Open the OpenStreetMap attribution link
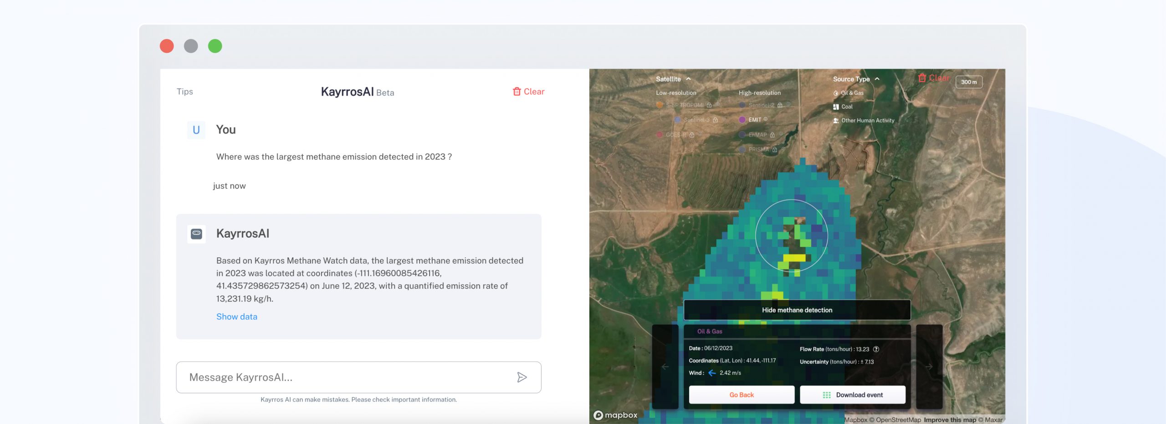The width and height of the screenshot is (1166, 424). [x=898, y=420]
